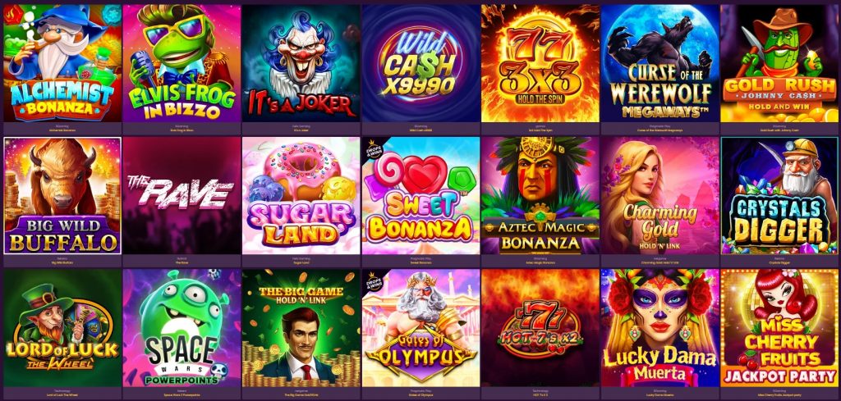Open The Rave slot thumbnail
The height and width of the screenshot is (401, 841).
(x=182, y=195)
